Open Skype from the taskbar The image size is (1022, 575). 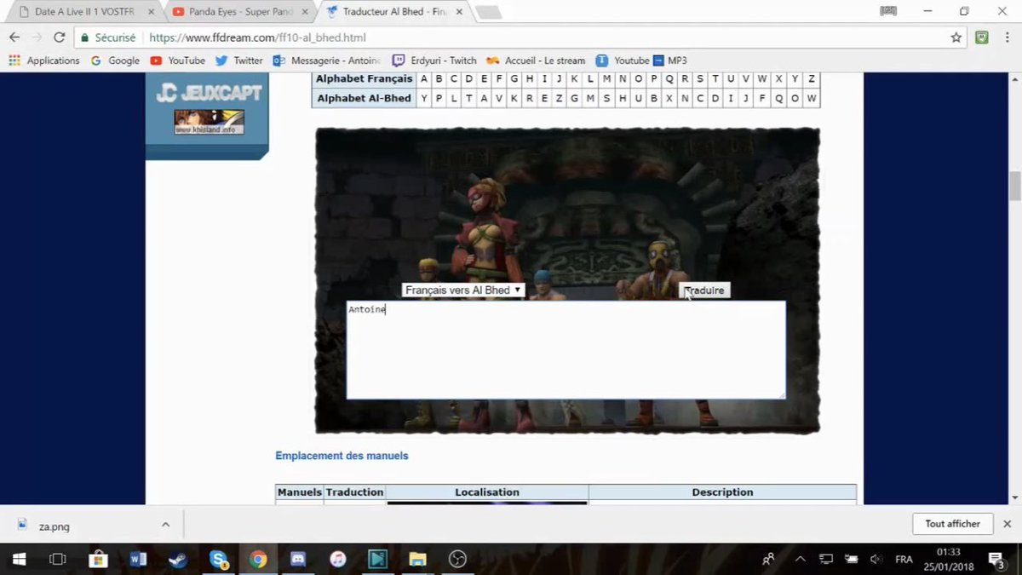[x=218, y=559]
